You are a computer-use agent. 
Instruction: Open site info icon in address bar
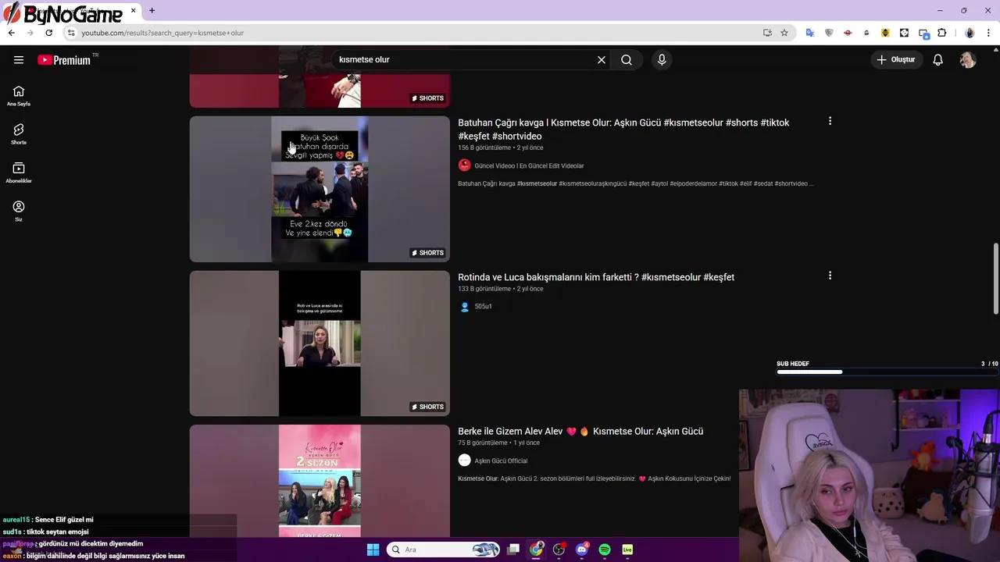[70, 33]
